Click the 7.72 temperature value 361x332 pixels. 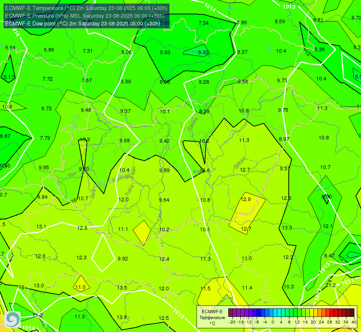[48, 79]
